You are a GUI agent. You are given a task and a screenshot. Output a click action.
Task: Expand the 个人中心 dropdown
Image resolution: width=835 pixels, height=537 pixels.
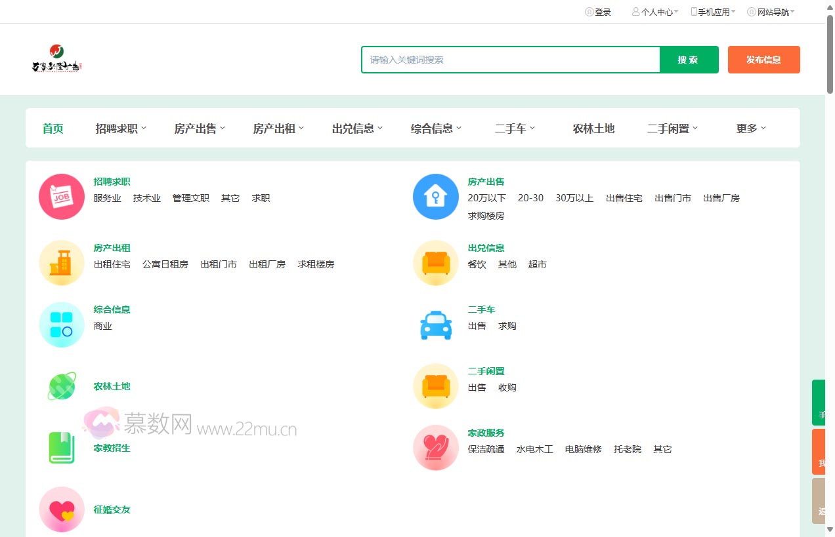654,11
